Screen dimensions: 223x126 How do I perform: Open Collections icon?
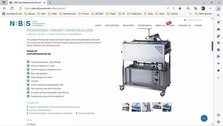tap(196, 8)
